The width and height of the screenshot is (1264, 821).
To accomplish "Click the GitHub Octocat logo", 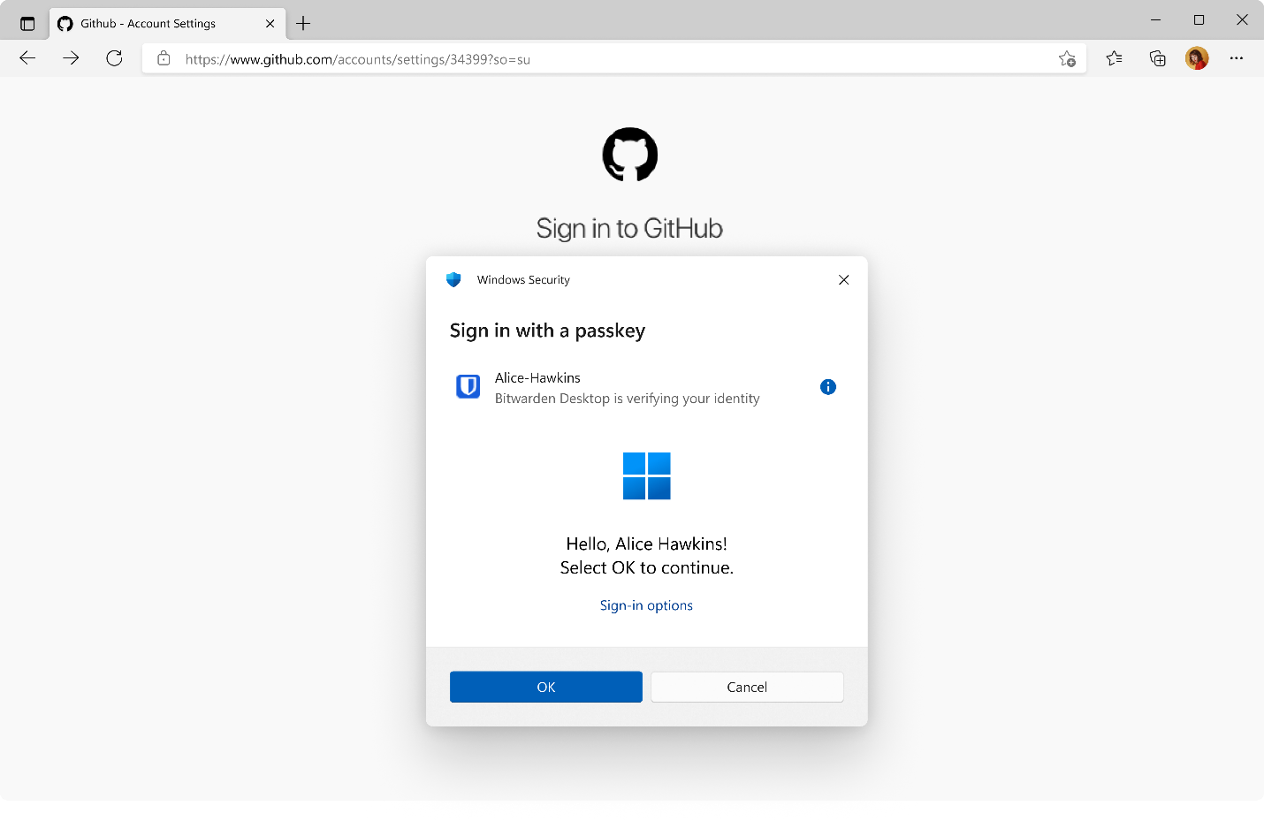I will pos(629,155).
